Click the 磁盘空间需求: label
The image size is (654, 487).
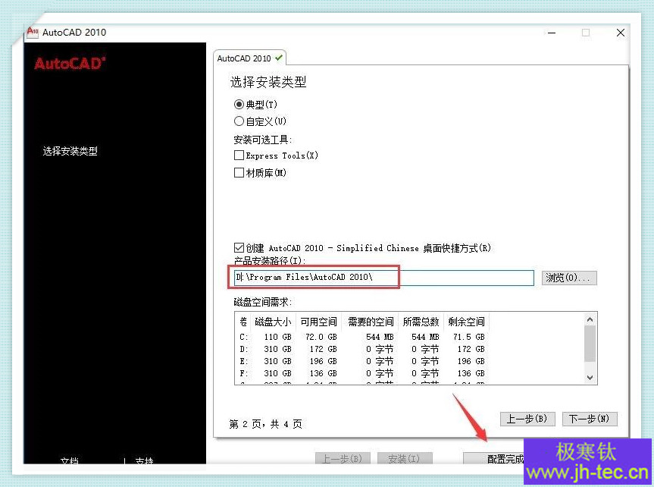[x=263, y=302]
